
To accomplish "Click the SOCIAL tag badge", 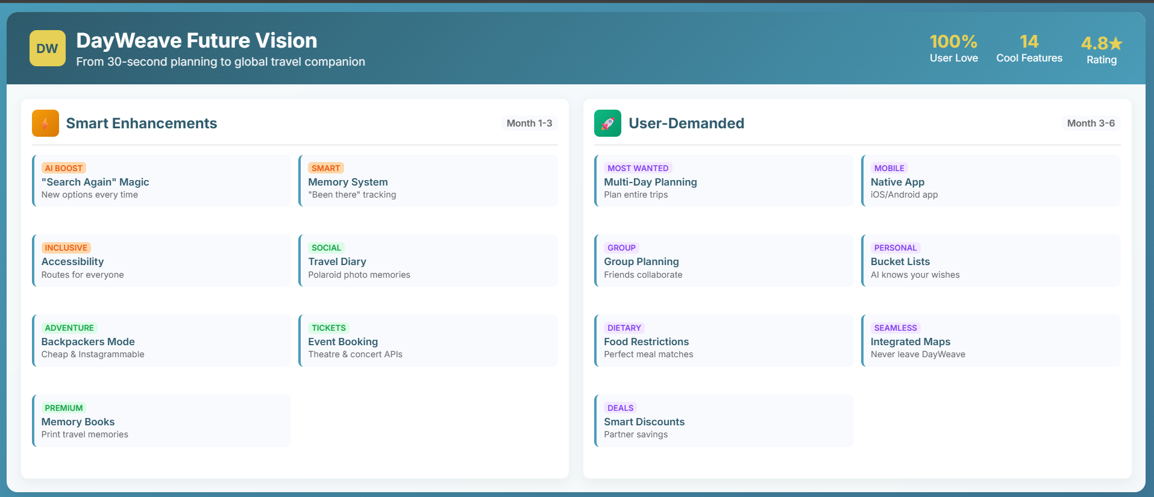I will [327, 248].
